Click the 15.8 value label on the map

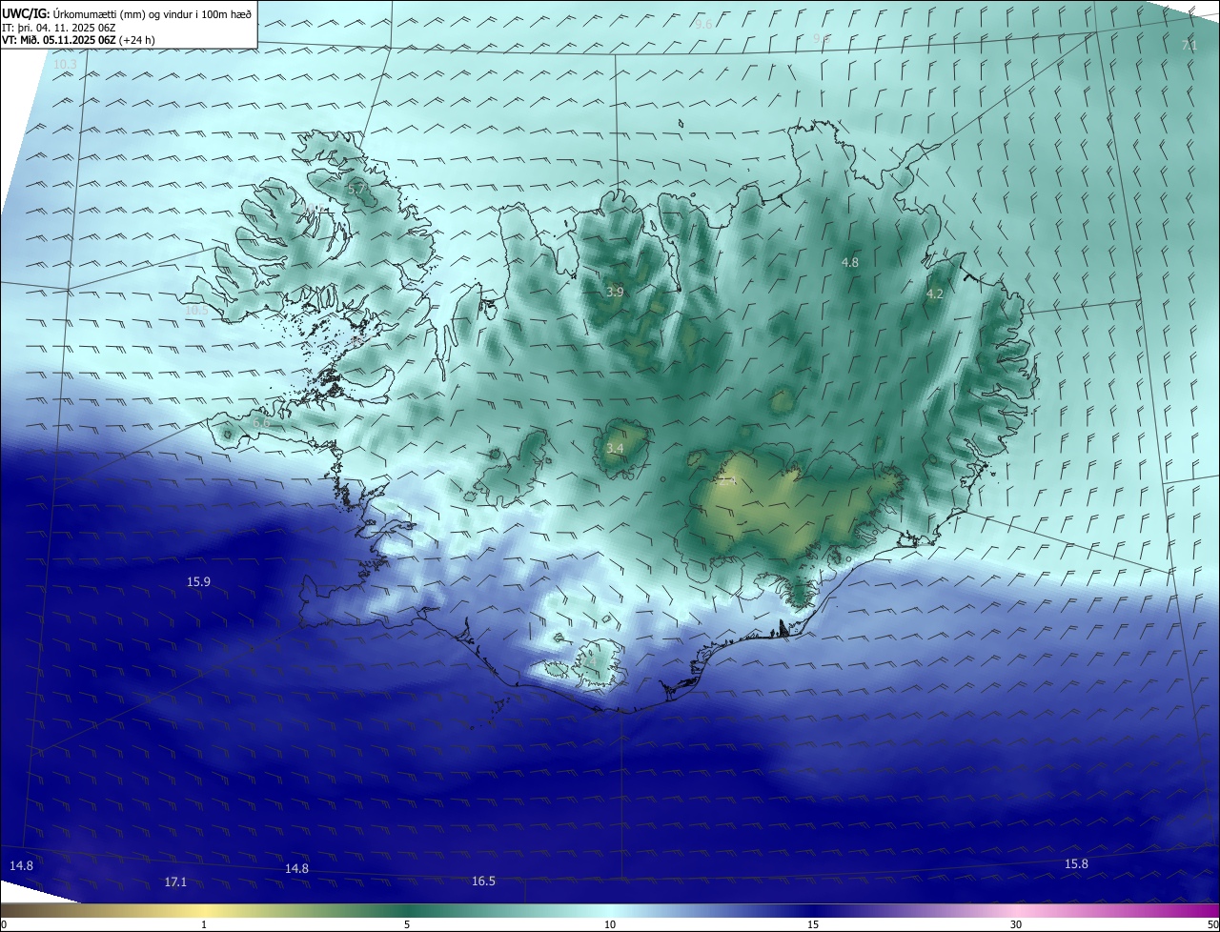coord(1076,863)
